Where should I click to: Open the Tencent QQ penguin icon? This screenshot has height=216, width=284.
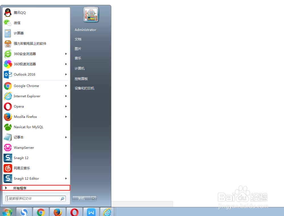8,13
